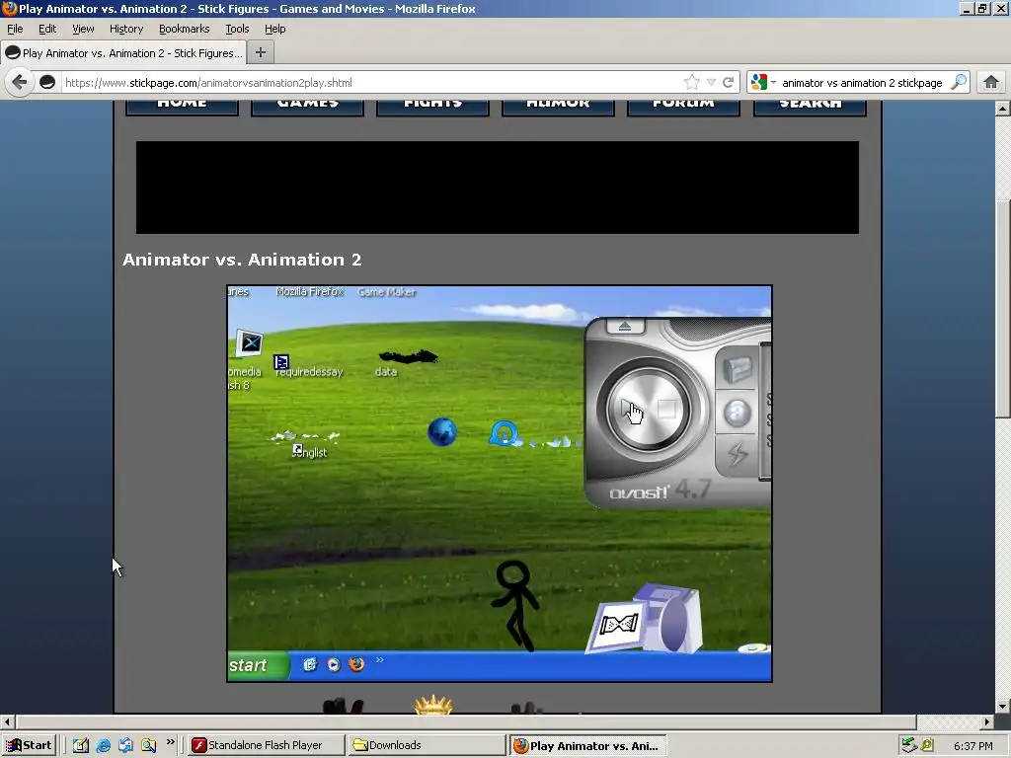The width and height of the screenshot is (1011, 758).
Task: Go to the Firefox Home page icon
Action: [x=991, y=82]
